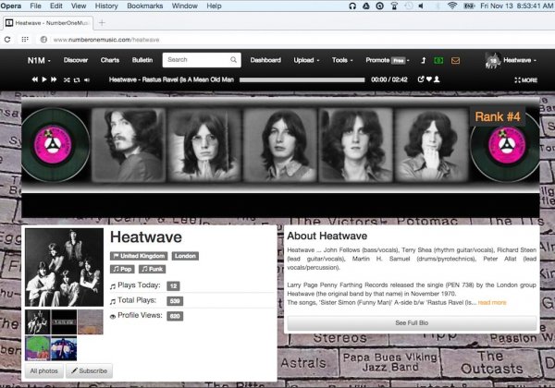This screenshot has width=555, height=388.
Task: Click the Google Drive menu bar icon
Action: pyautogui.click(x=366, y=6)
